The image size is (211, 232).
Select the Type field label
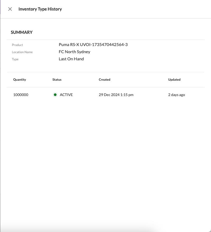(15, 59)
